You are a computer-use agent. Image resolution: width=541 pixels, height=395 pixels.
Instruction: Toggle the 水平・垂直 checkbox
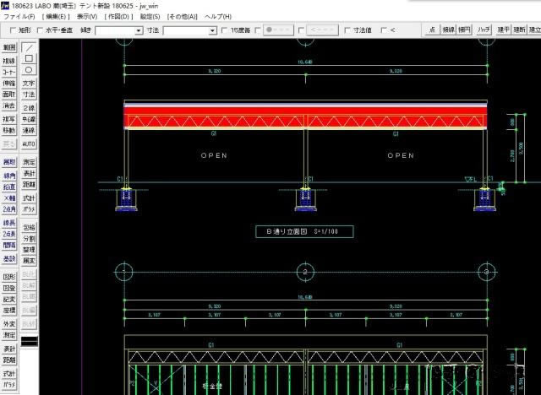[x=41, y=30]
